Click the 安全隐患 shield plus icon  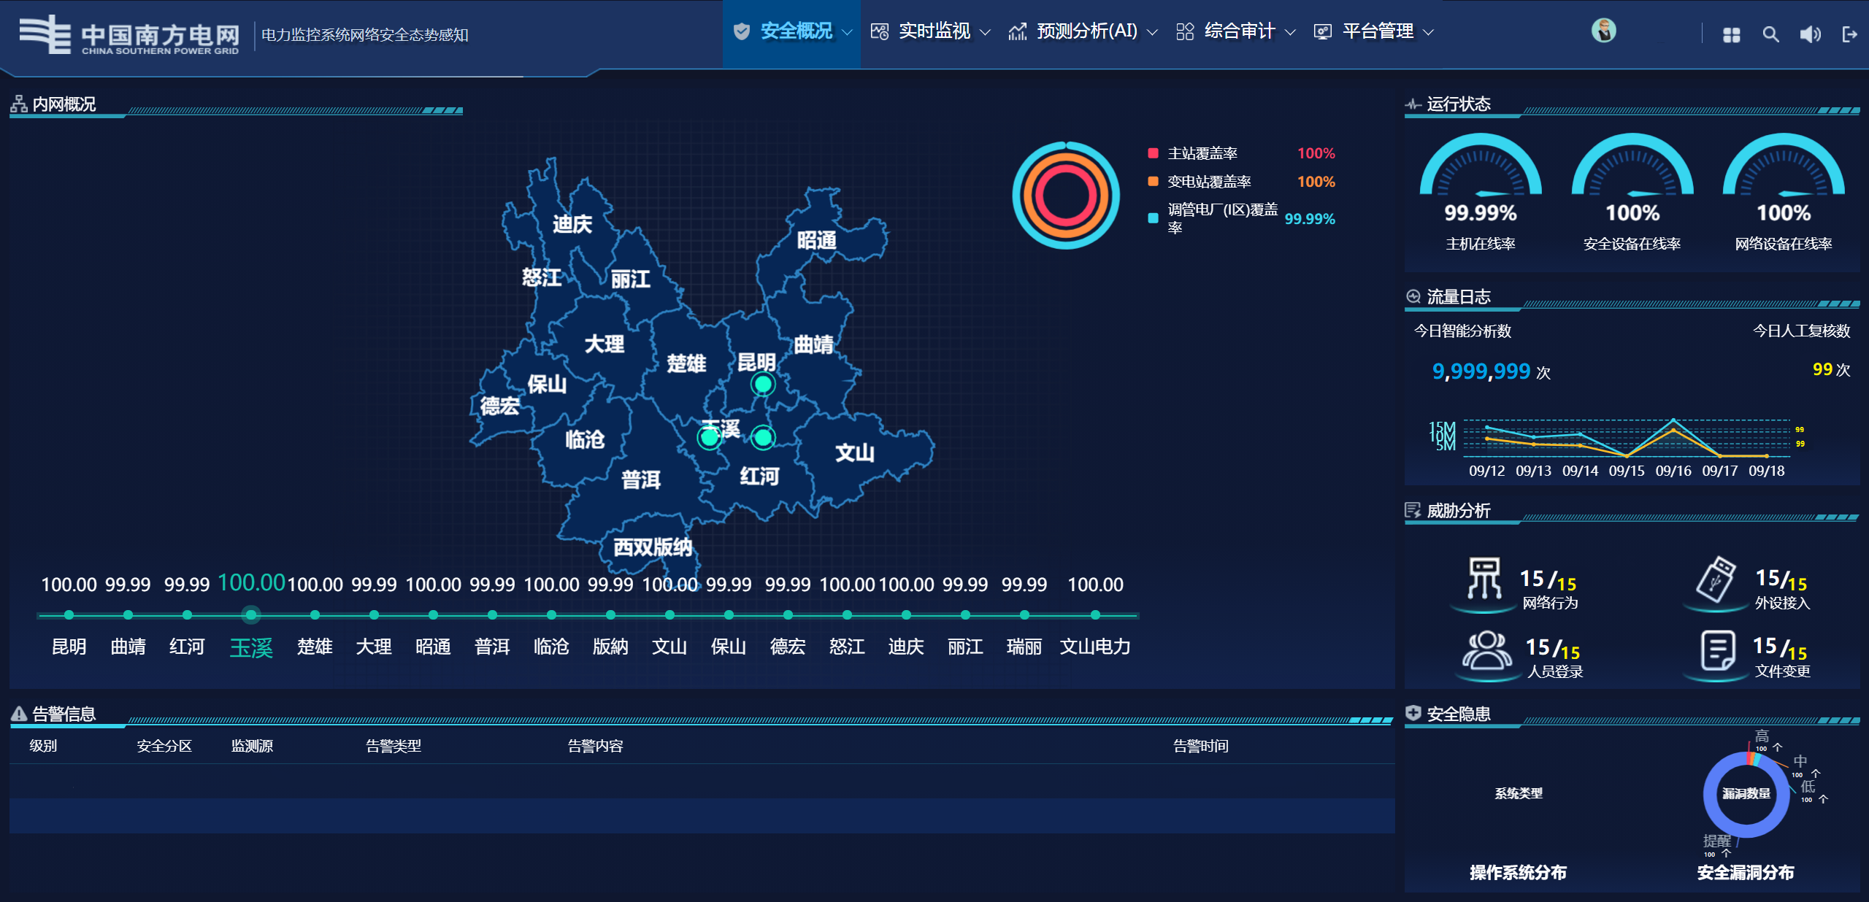click(x=1413, y=713)
